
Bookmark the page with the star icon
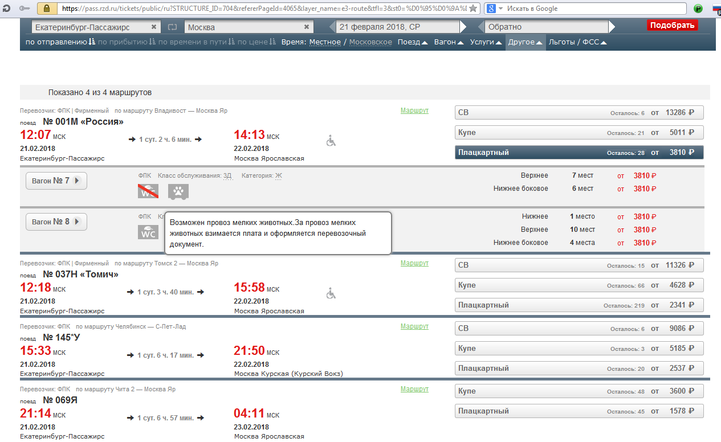[x=473, y=9]
